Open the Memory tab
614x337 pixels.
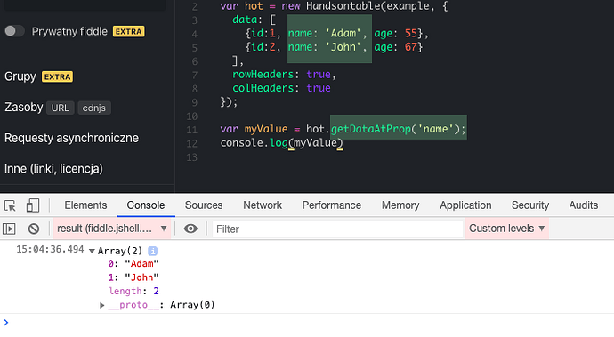point(400,205)
